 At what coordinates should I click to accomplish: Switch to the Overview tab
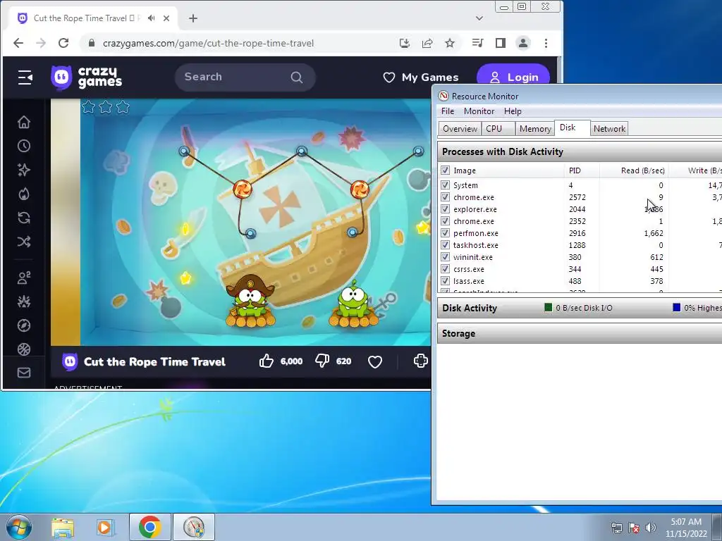460,129
